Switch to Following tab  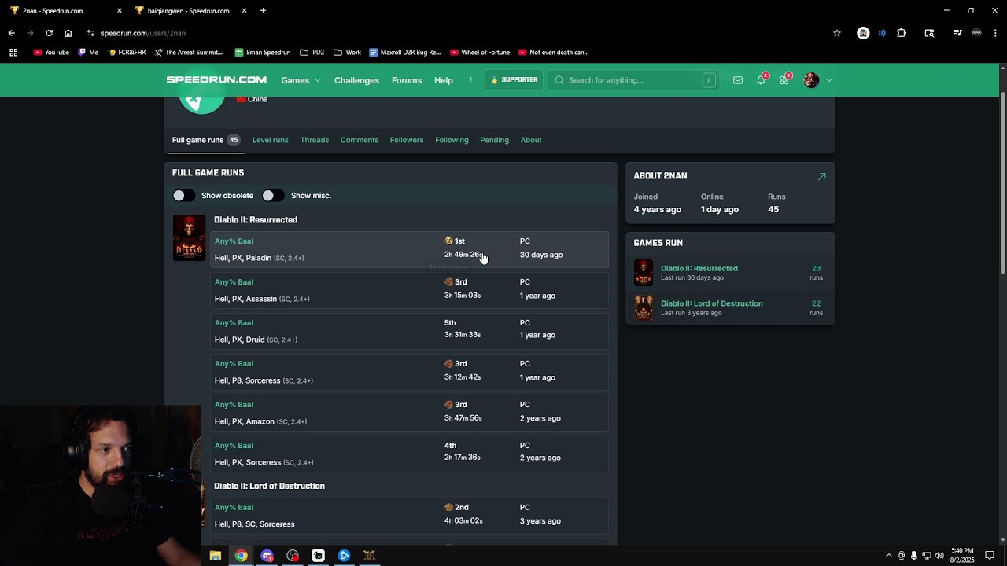[452, 140]
